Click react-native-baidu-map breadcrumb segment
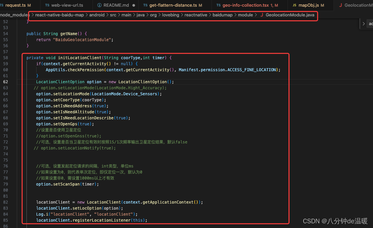 (x=59, y=15)
